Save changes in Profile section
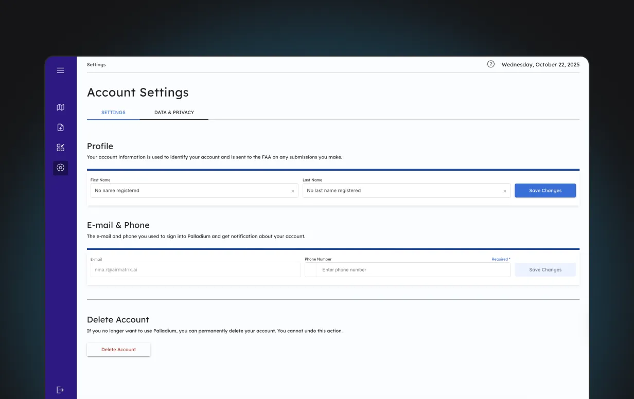Screen dimensions: 634x399 pos(545,190)
